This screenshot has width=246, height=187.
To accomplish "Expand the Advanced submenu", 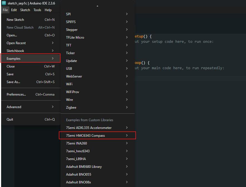I will click(31, 107).
